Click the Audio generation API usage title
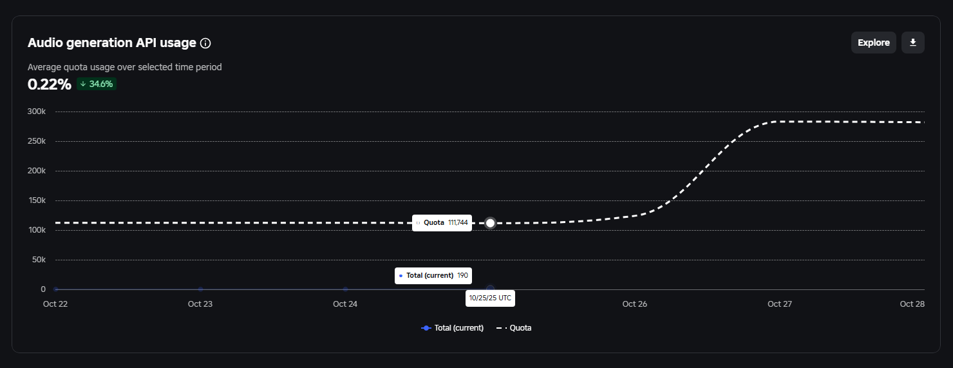The image size is (953, 368). (111, 43)
